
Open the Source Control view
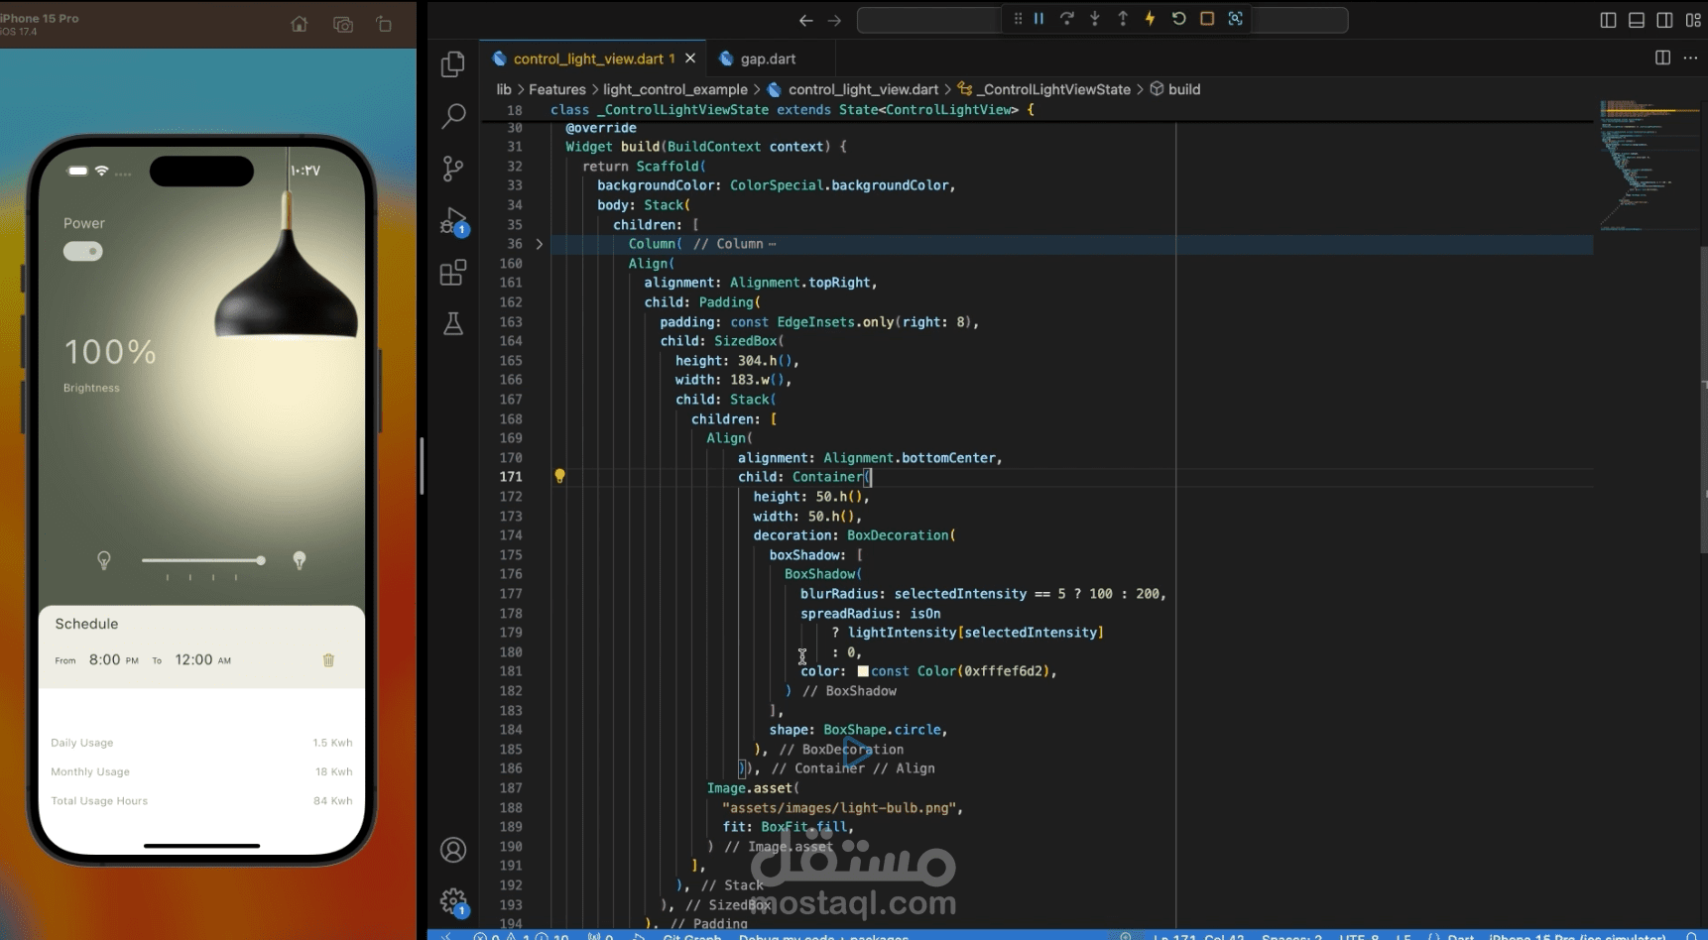coord(453,169)
